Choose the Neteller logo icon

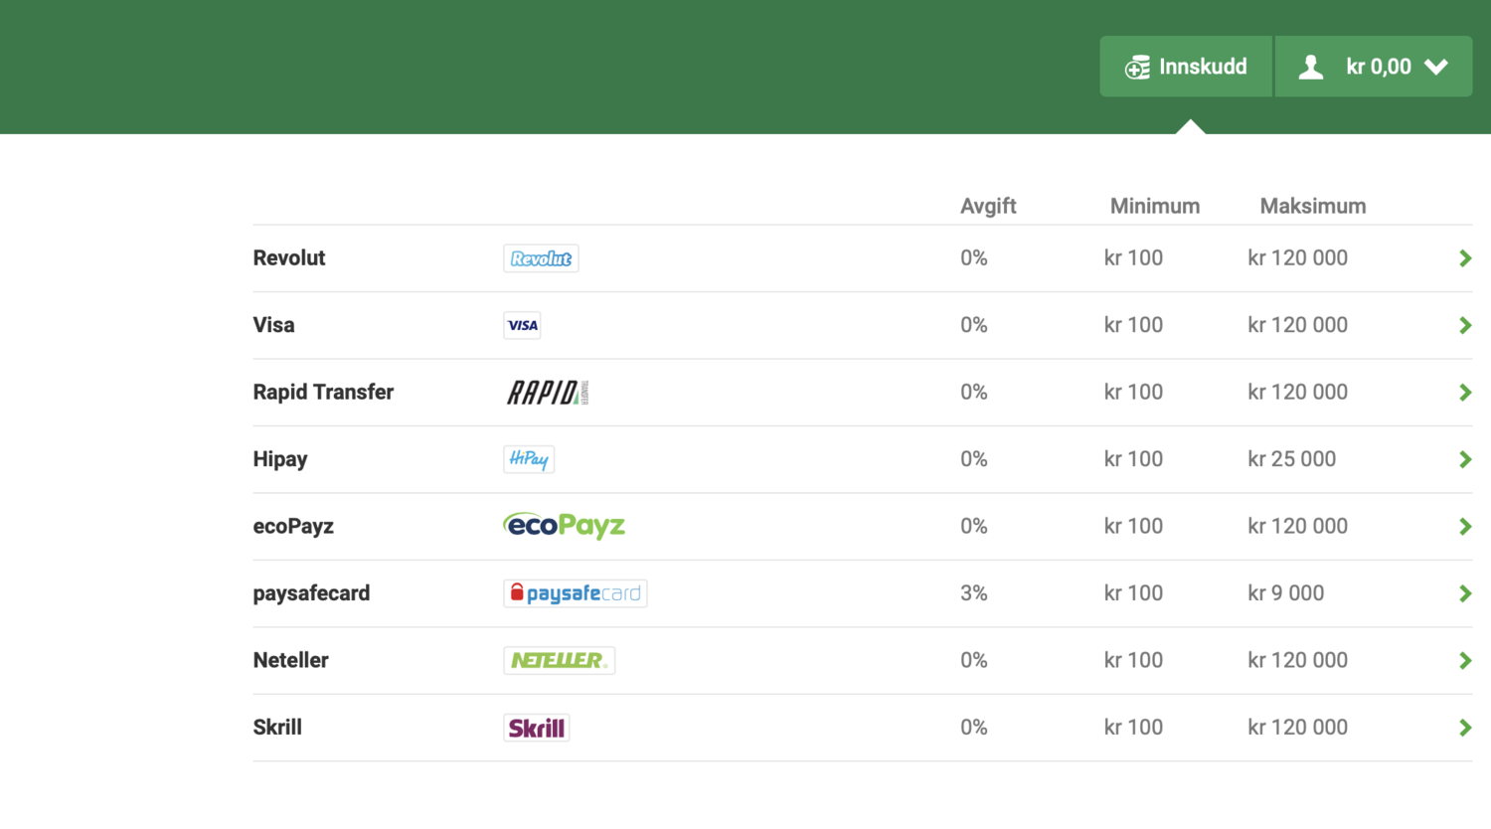point(560,660)
